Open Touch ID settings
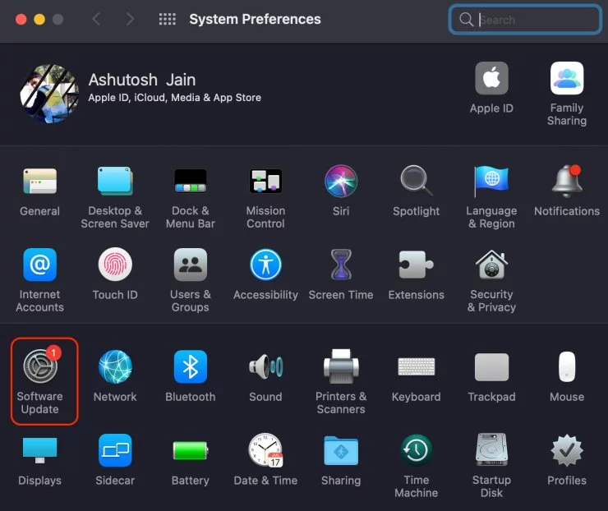The image size is (608, 511). point(115,265)
